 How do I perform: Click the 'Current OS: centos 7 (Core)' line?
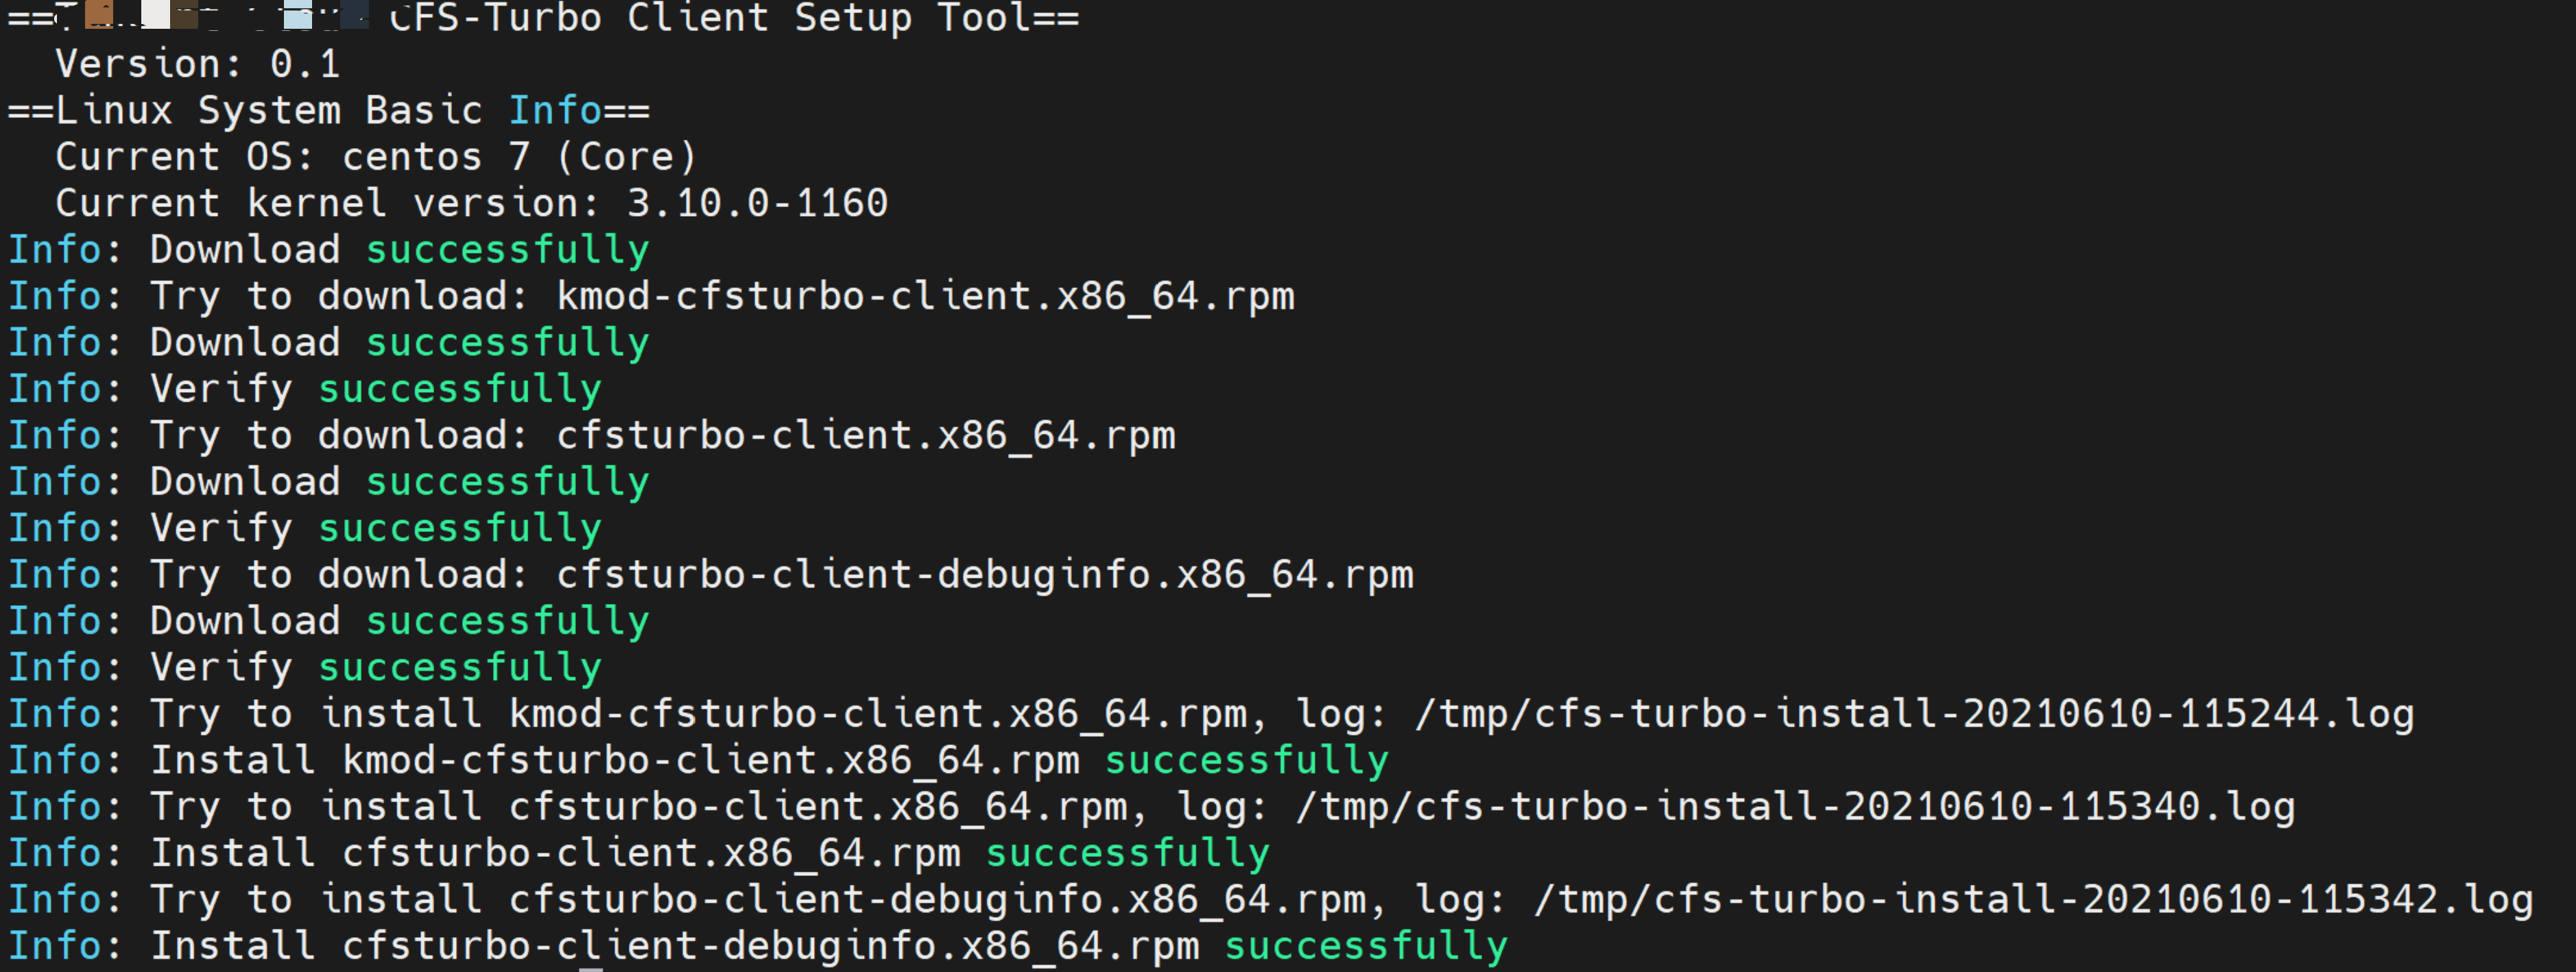pyautogui.click(x=376, y=157)
